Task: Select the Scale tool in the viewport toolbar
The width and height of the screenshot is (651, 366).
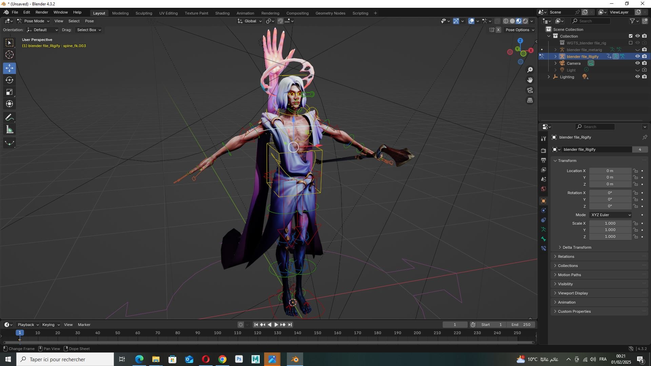Action: point(9,92)
